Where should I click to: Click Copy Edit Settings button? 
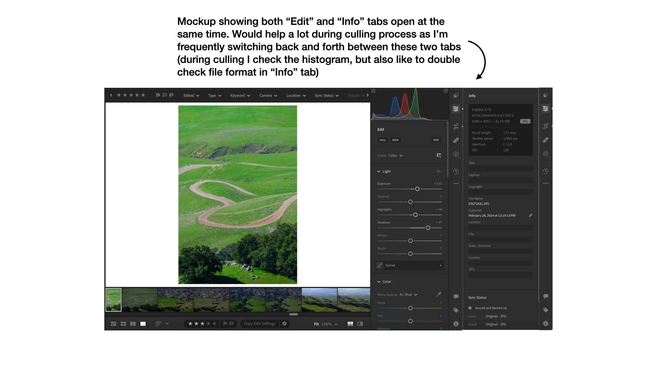pyautogui.click(x=259, y=323)
